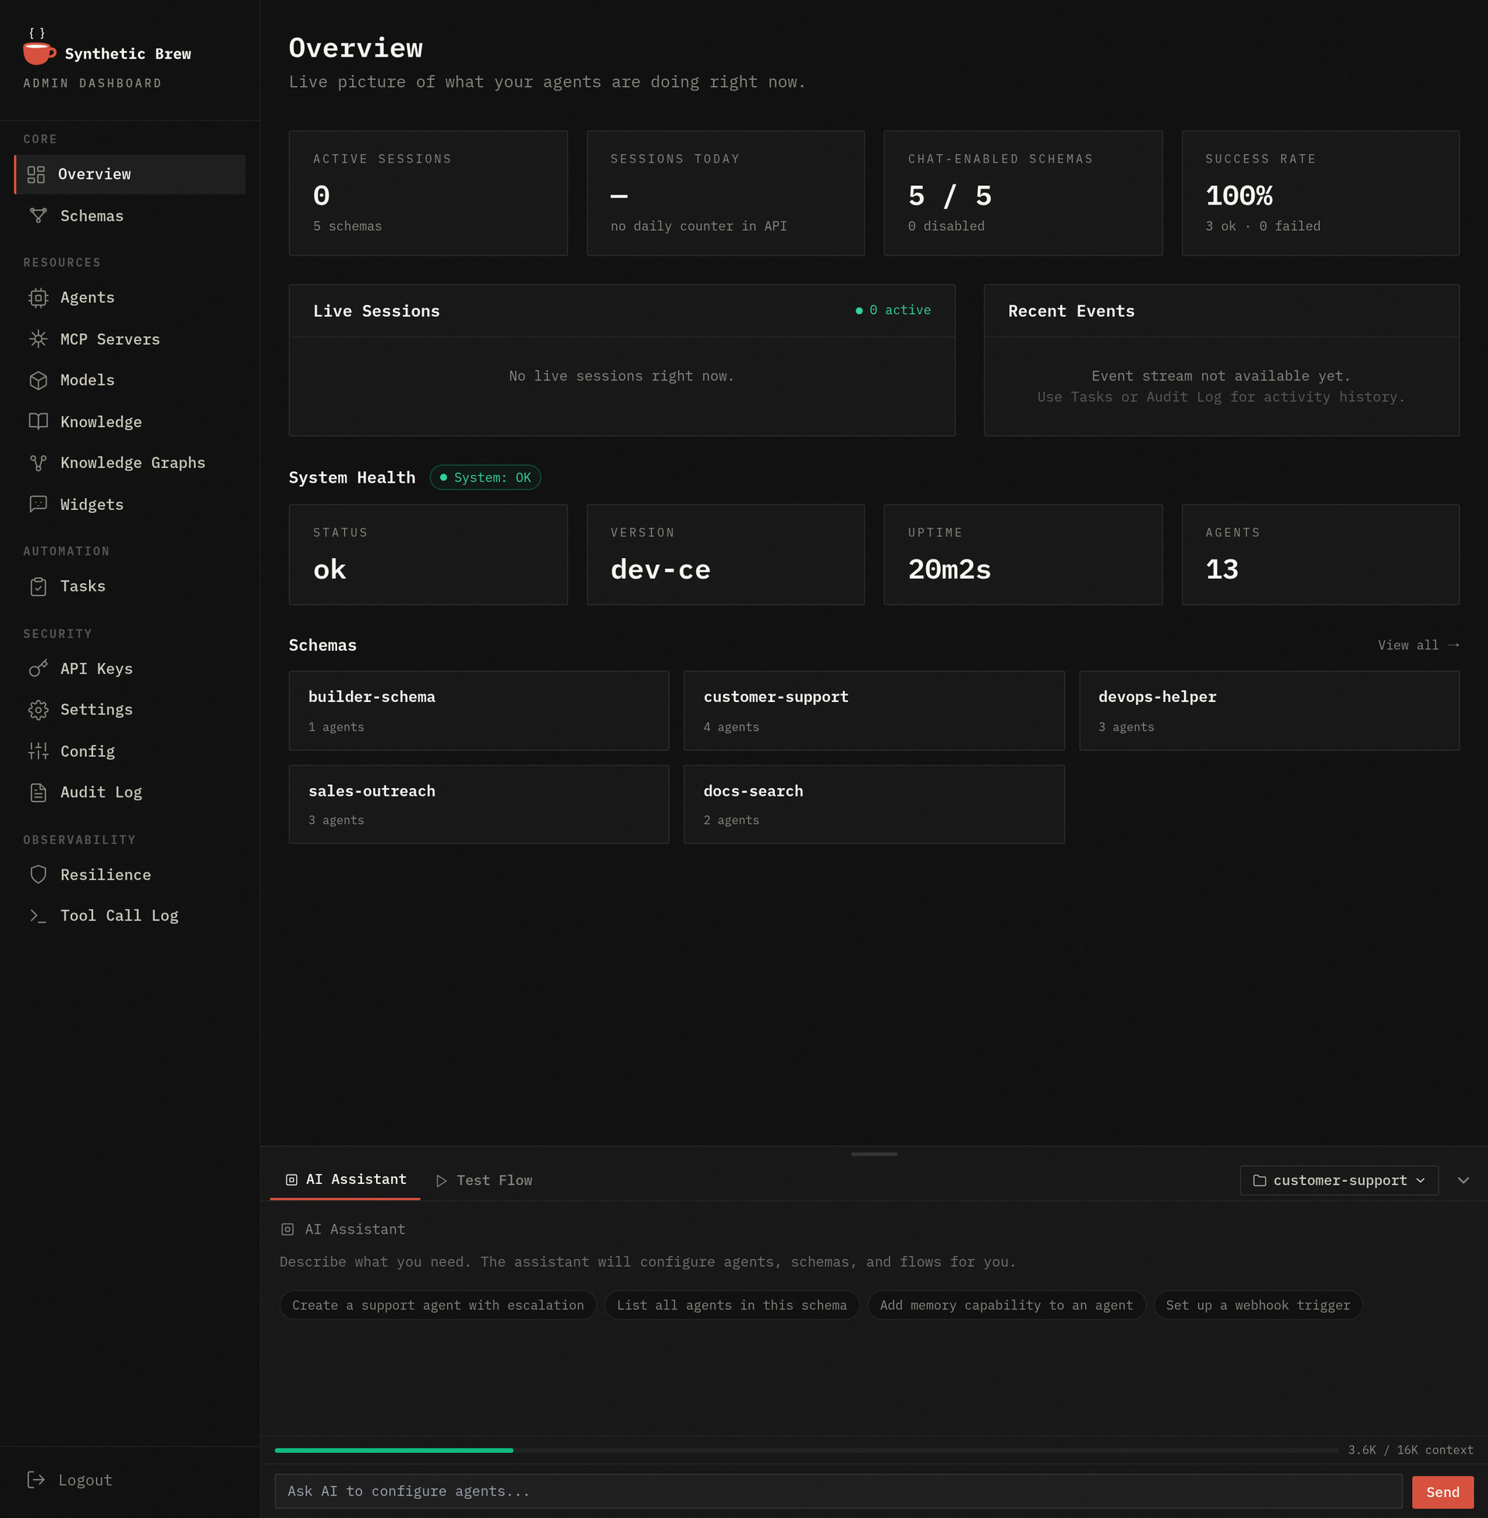Viewport: 1488px width, 1518px height.
Task: Click the Widgets chat bubble icon
Action: tap(38, 504)
